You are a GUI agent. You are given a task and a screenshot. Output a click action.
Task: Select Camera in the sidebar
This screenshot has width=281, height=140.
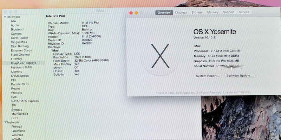tap(16, 34)
